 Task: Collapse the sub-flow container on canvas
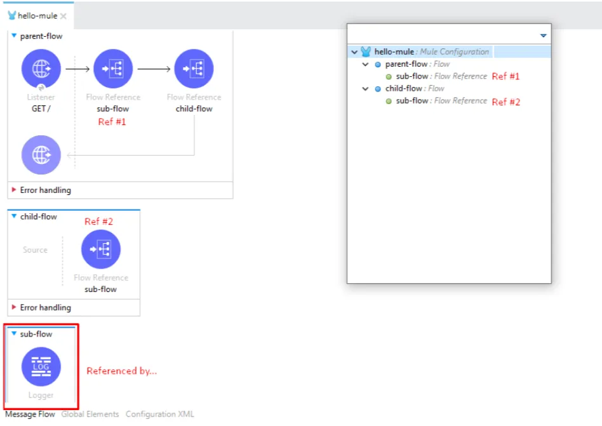point(14,333)
